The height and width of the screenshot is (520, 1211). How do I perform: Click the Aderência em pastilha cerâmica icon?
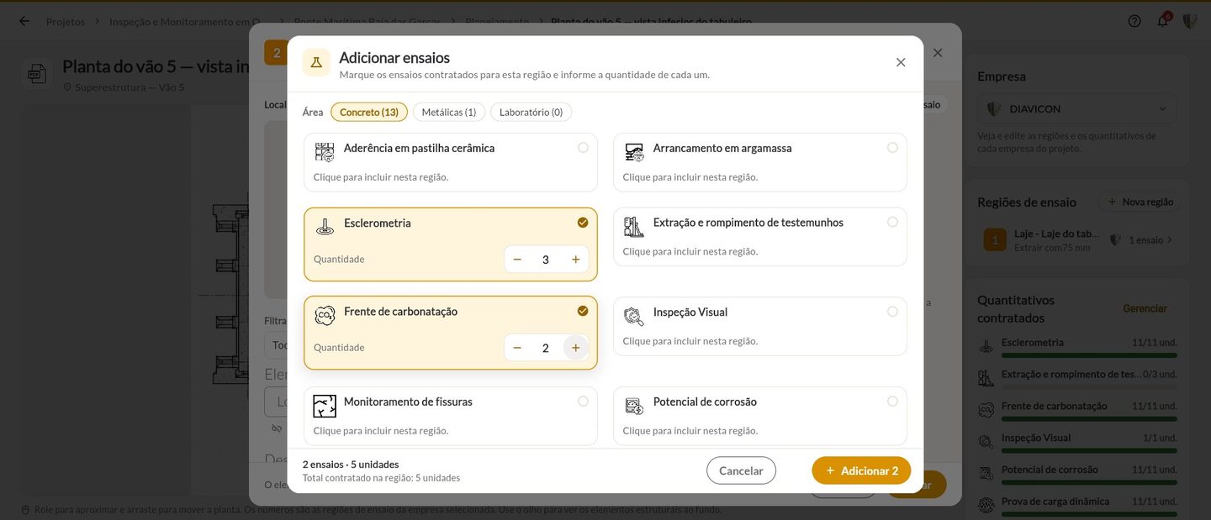[325, 152]
